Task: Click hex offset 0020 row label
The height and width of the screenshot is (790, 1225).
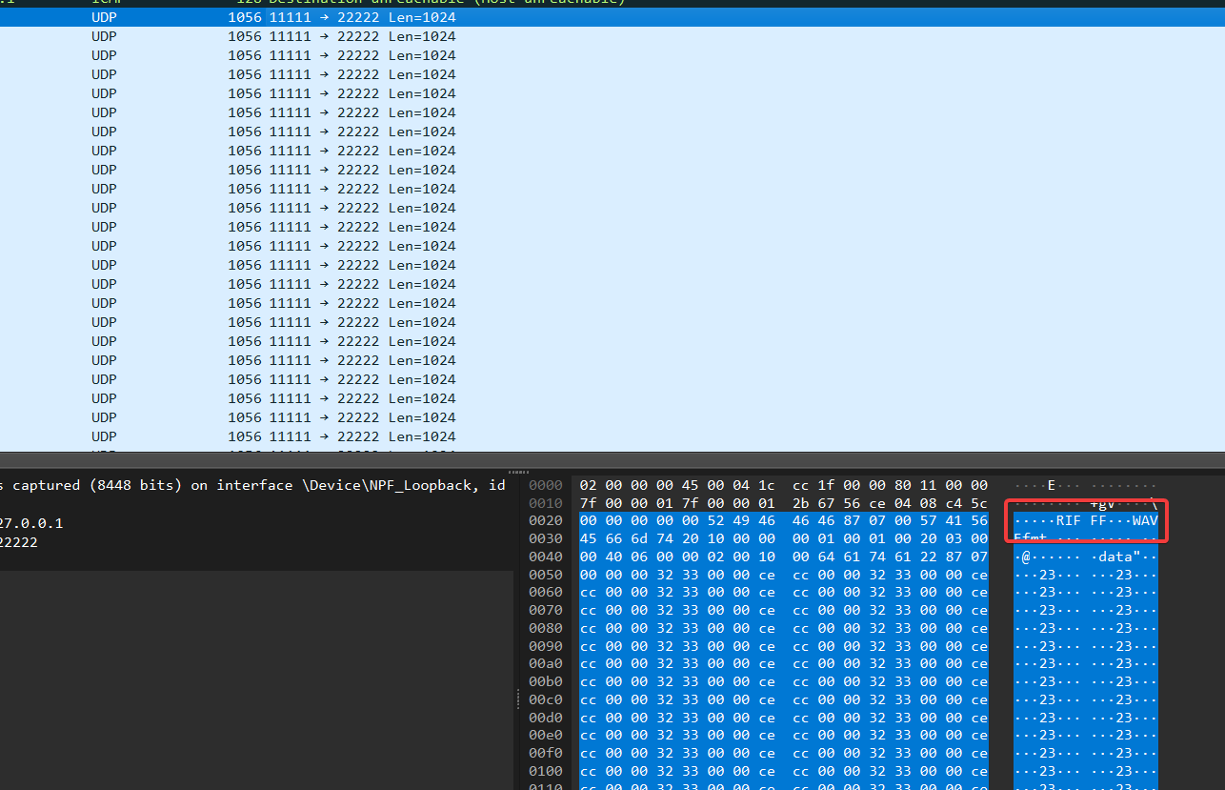Action: pos(546,521)
